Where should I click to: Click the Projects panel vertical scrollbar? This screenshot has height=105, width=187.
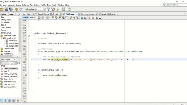(x=20, y=35)
